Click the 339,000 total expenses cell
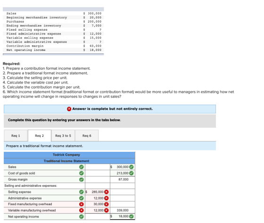Image resolution: width=264 pixels, height=223 pixels. (123, 210)
